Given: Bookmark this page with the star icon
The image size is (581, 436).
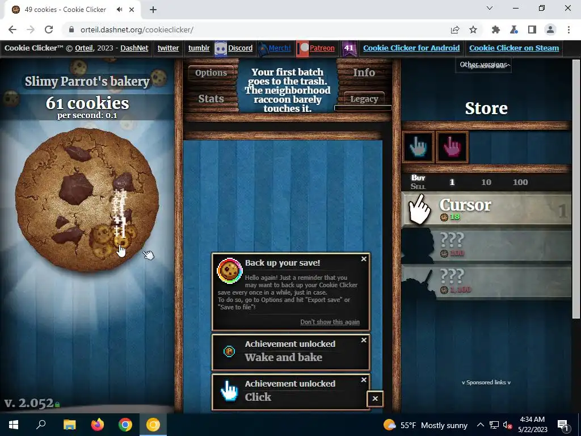Looking at the screenshot, I should pyautogui.click(x=473, y=30).
